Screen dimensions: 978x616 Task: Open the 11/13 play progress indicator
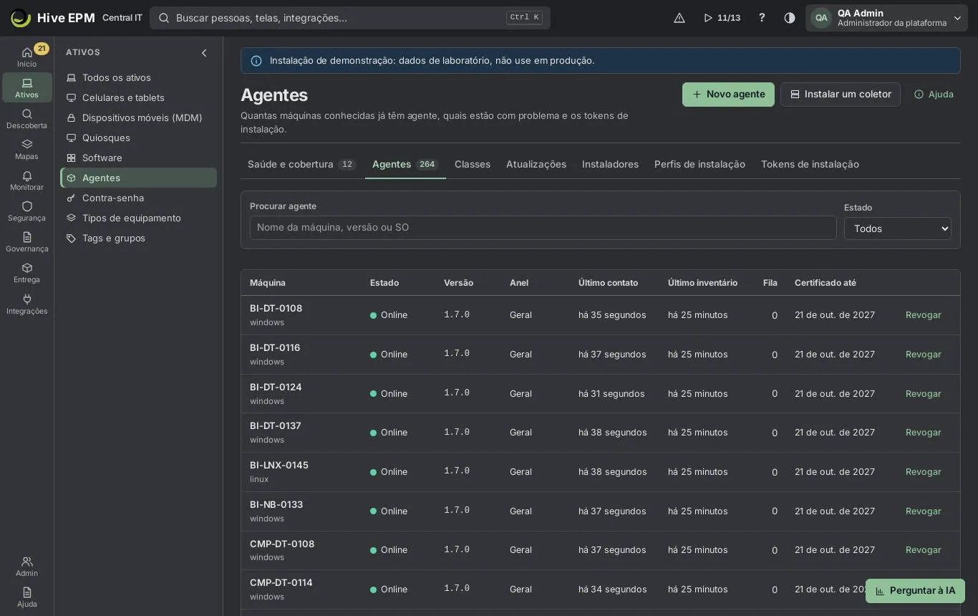tap(722, 18)
